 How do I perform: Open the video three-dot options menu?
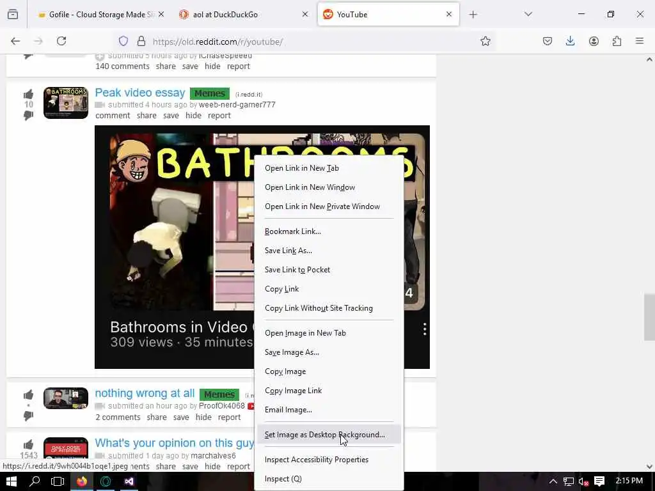click(425, 329)
